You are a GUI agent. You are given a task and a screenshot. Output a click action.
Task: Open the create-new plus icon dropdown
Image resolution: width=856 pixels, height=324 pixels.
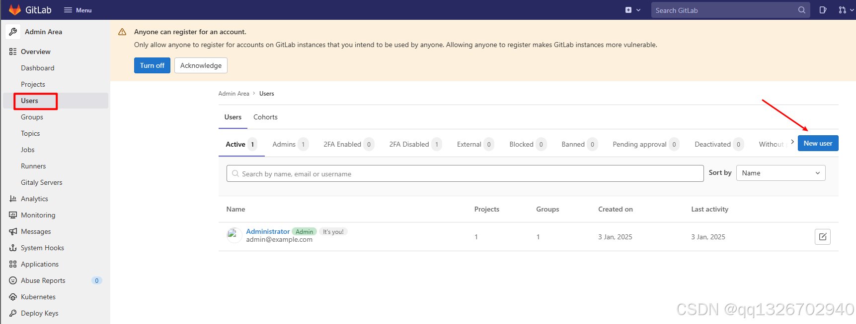[632, 10]
